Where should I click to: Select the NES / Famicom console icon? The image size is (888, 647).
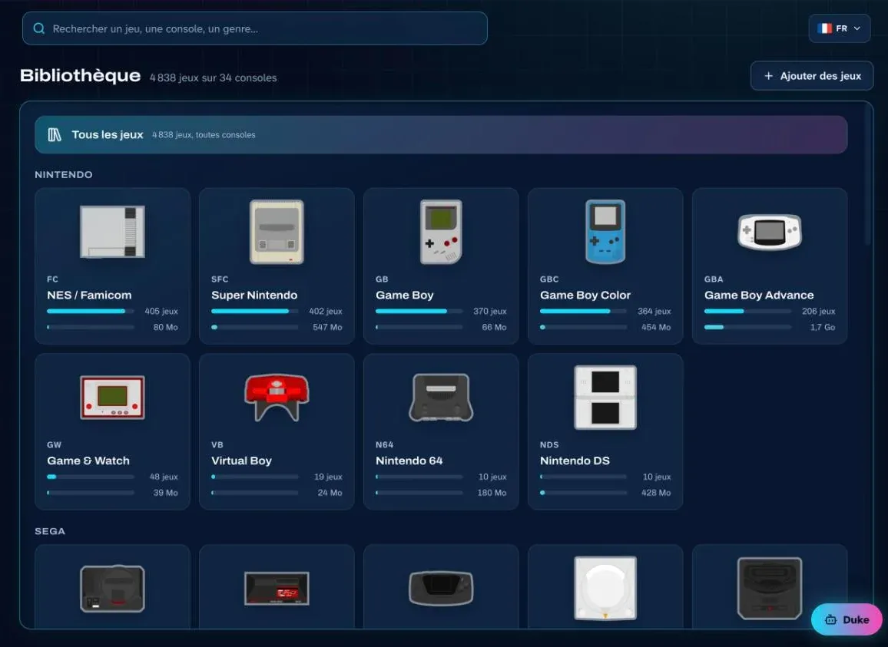112,232
